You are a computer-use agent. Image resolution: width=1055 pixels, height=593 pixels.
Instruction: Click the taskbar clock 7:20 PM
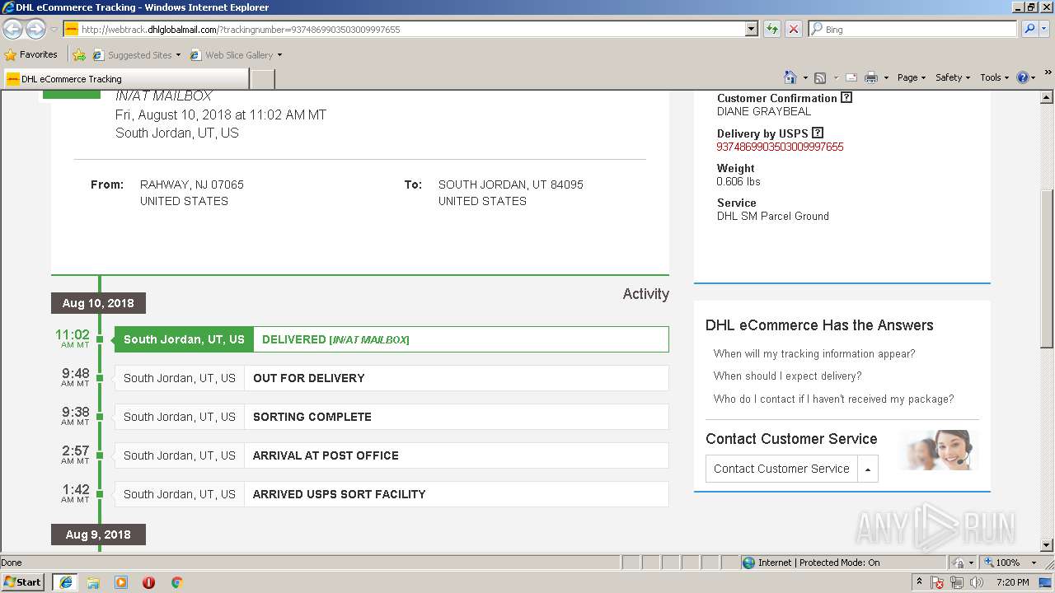pos(1012,582)
